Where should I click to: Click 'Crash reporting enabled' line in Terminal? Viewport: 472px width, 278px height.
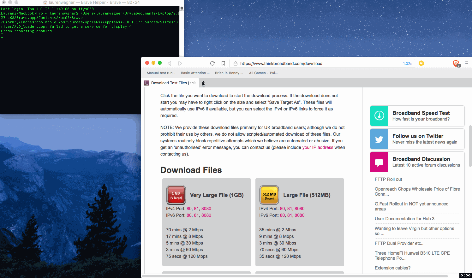pyautogui.click(x=26, y=31)
